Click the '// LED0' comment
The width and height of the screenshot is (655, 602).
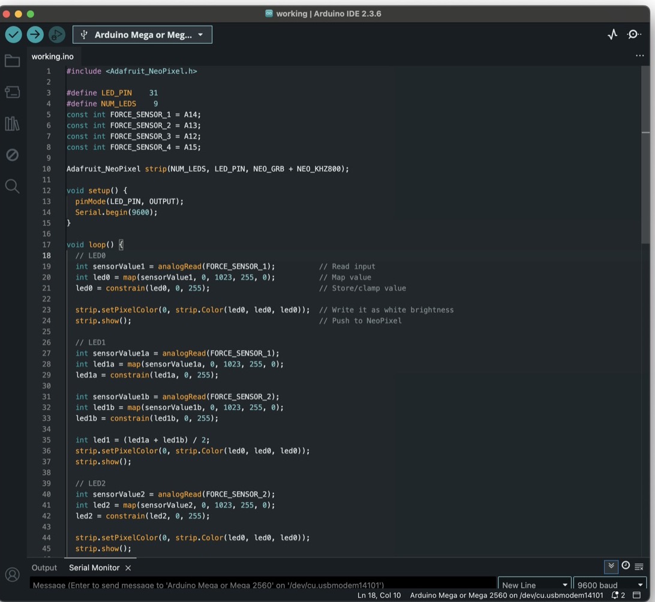click(90, 256)
